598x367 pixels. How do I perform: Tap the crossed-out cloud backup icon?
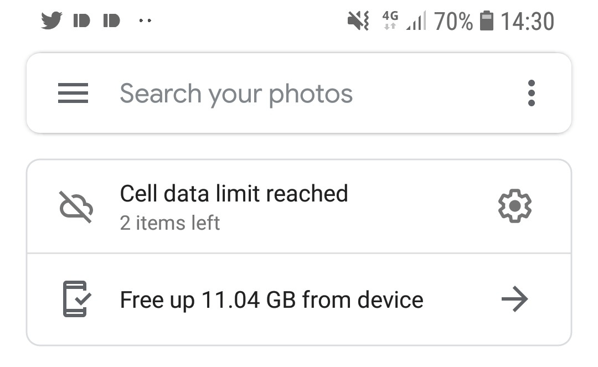pyautogui.click(x=76, y=207)
